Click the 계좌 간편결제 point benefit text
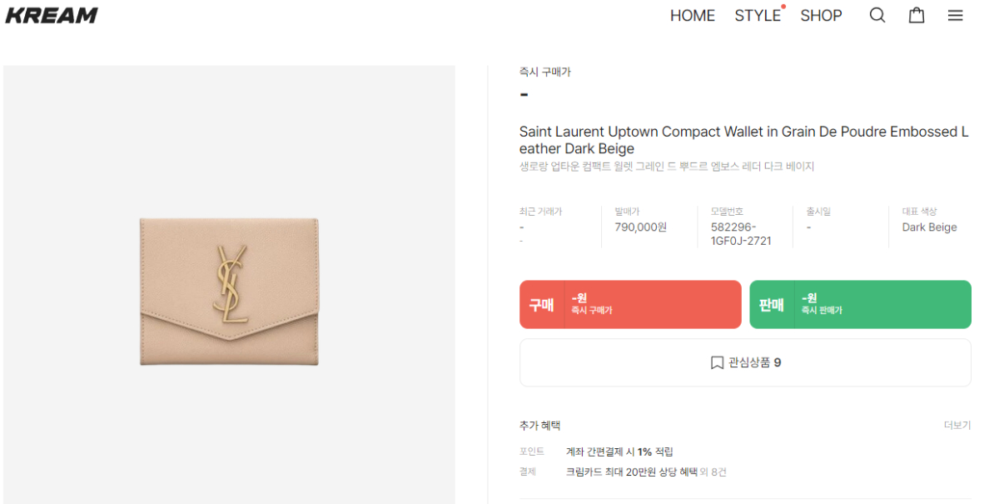The height and width of the screenshot is (504, 999). (x=619, y=452)
